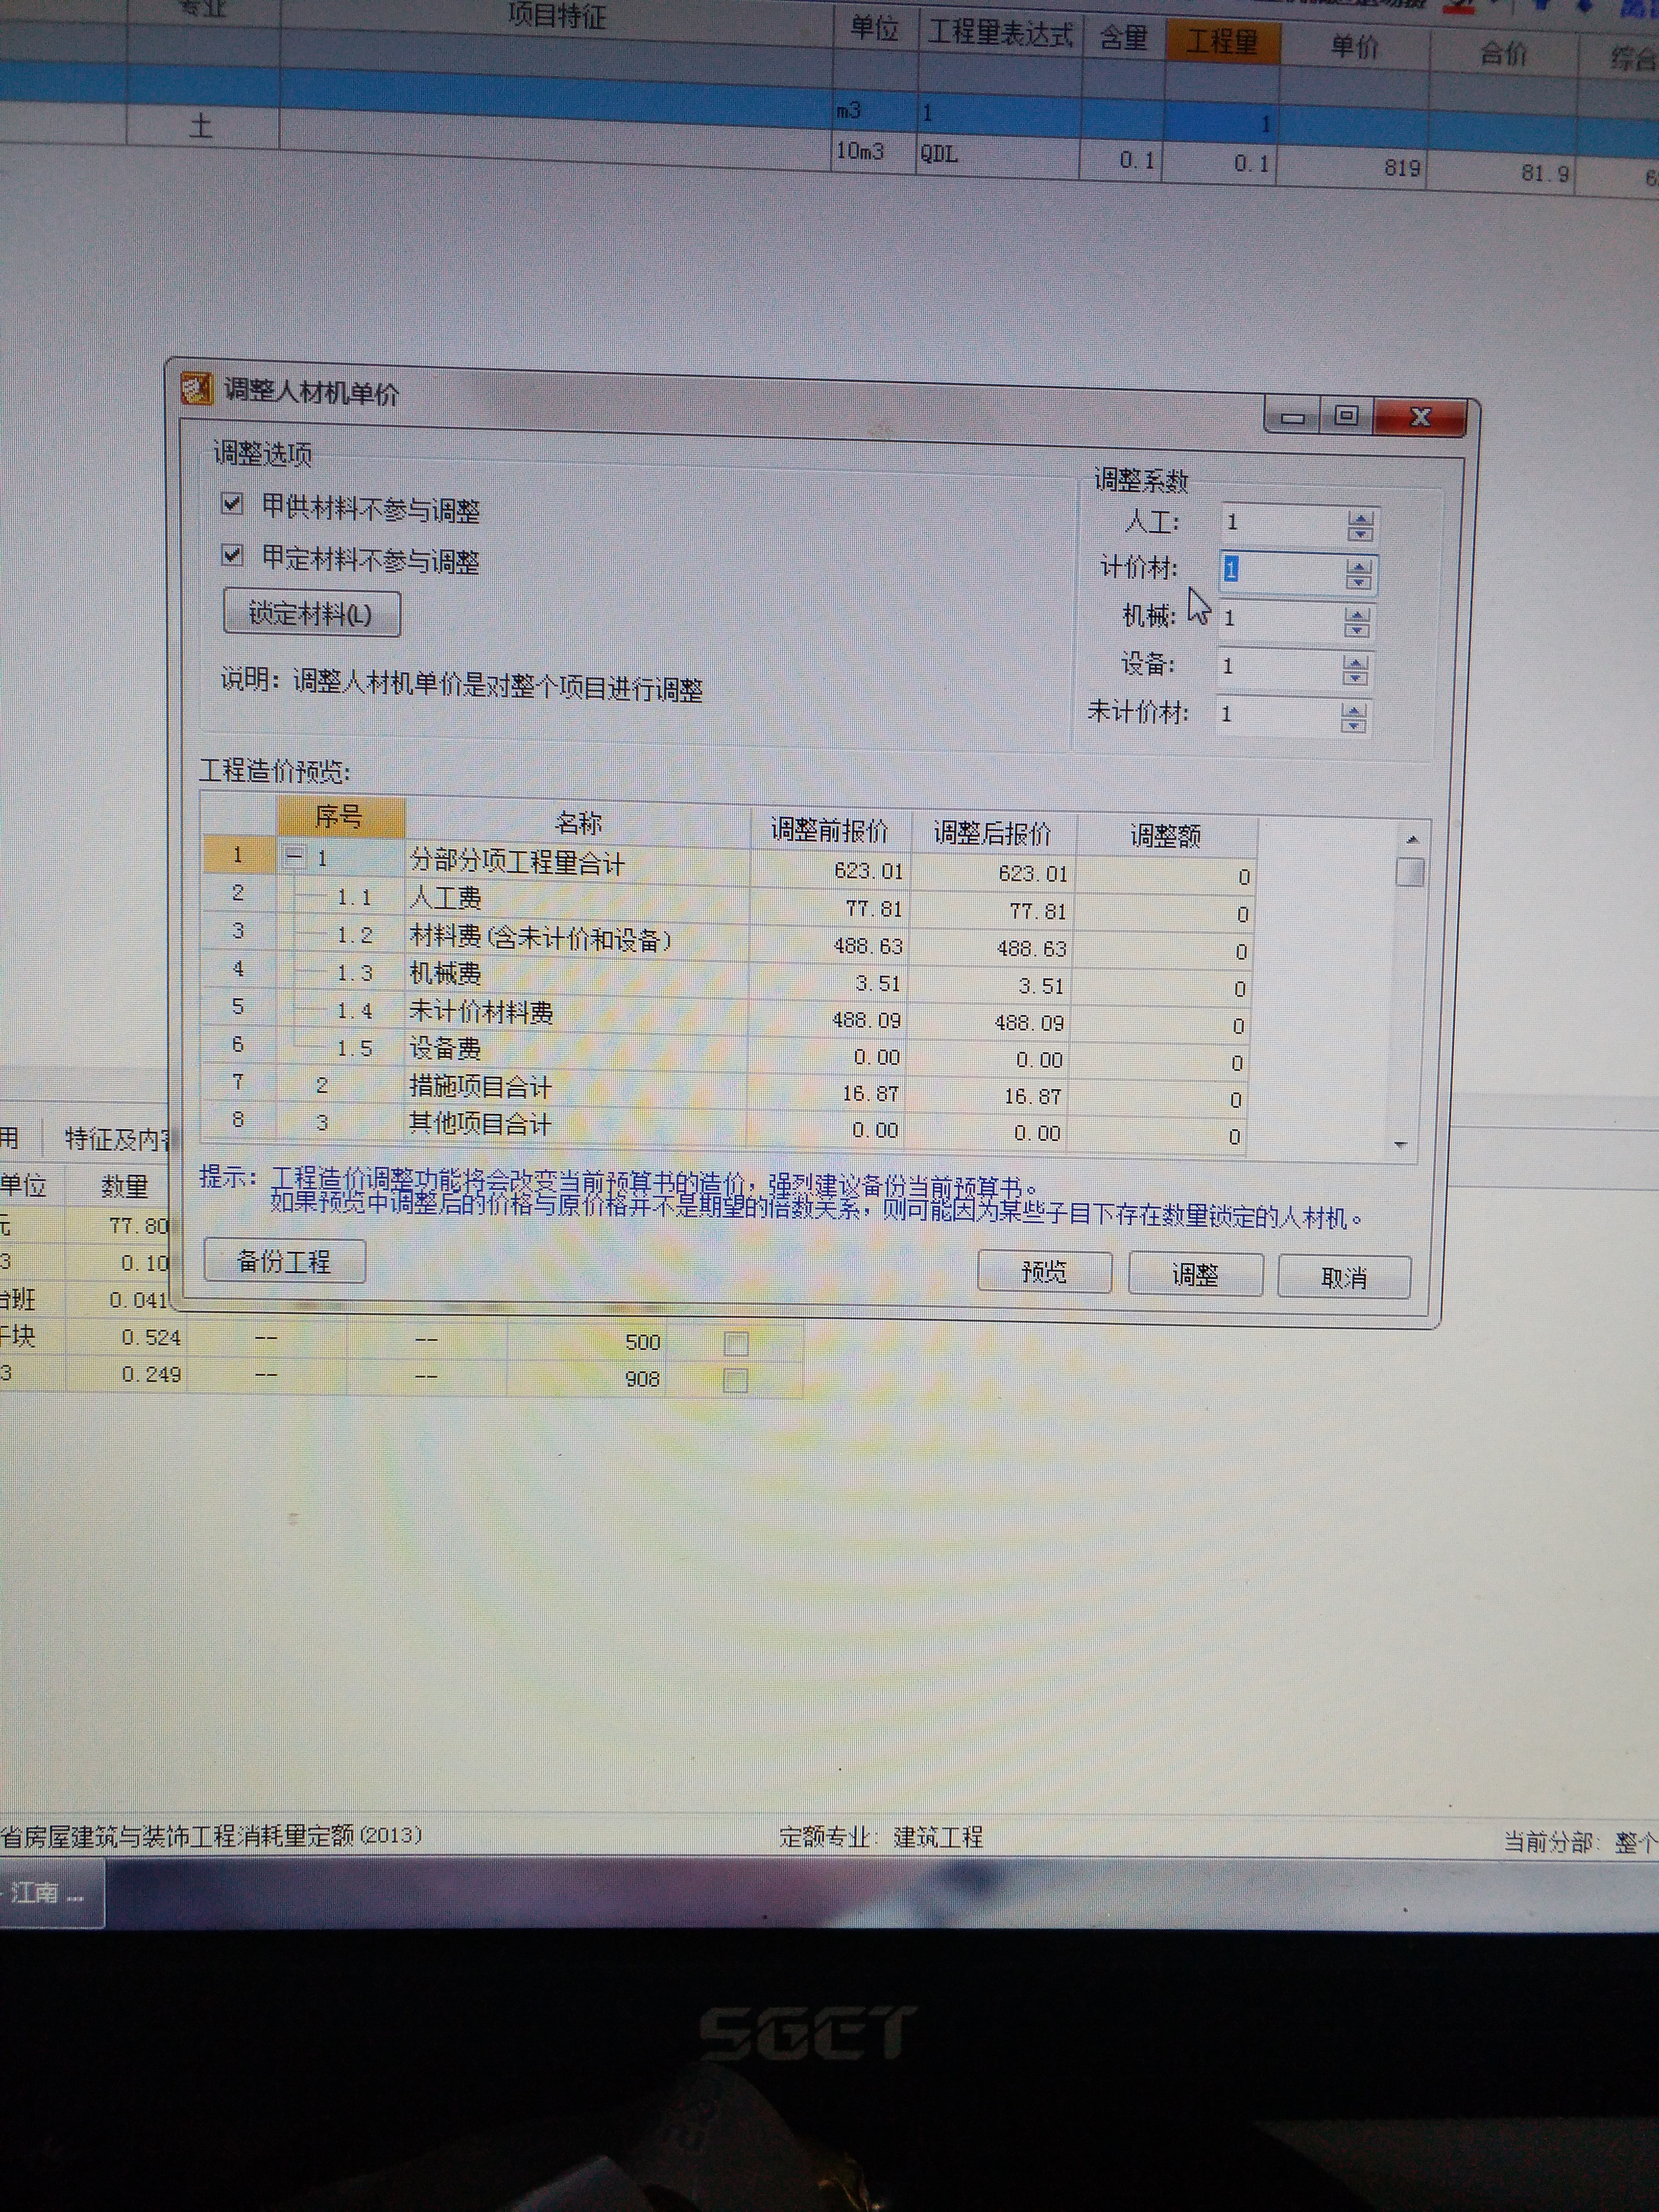Toggle checkbox in the 908 row
The width and height of the screenshot is (1659, 2212).
[735, 1381]
